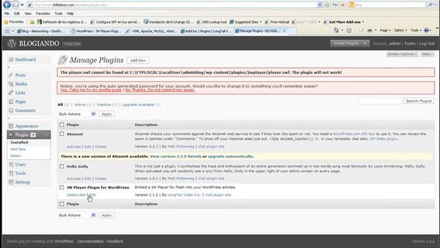Image resolution: width=440 pixels, height=248 pixels.
Task: Click the Manage Plugins plug icon
Action: (x=63, y=60)
